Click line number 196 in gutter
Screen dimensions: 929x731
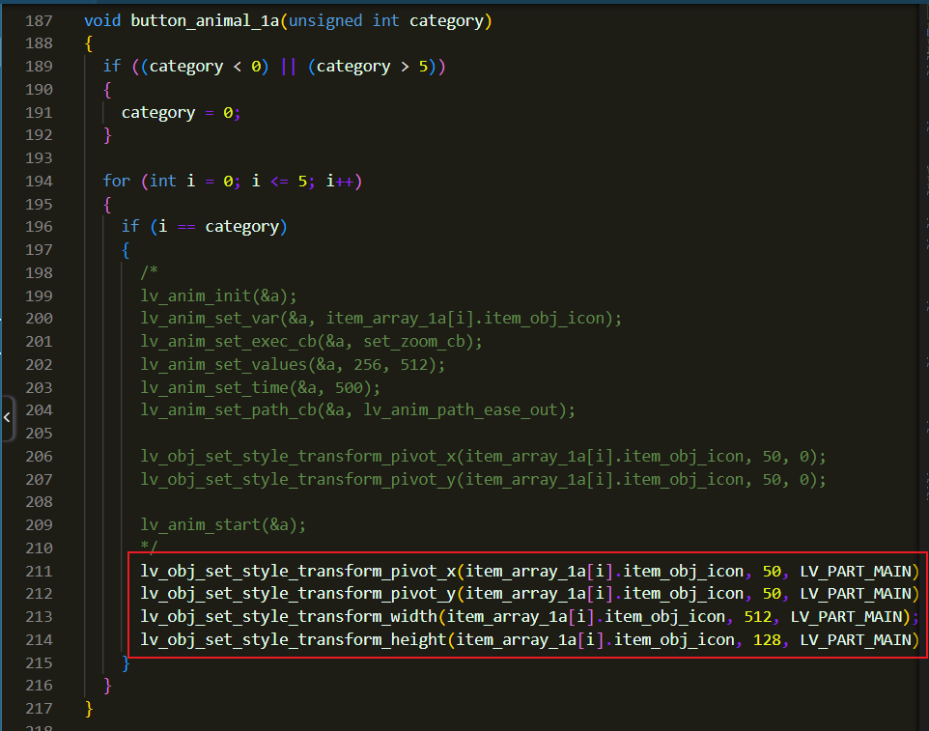tap(39, 227)
